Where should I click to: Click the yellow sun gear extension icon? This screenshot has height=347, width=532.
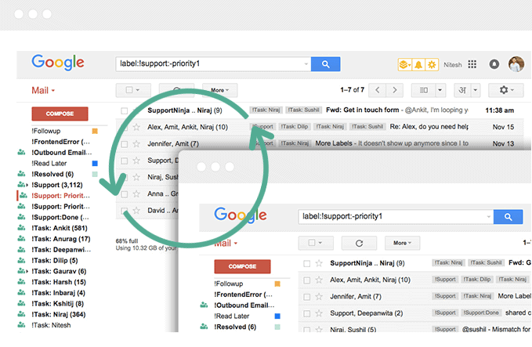pyautogui.click(x=432, y=64)
